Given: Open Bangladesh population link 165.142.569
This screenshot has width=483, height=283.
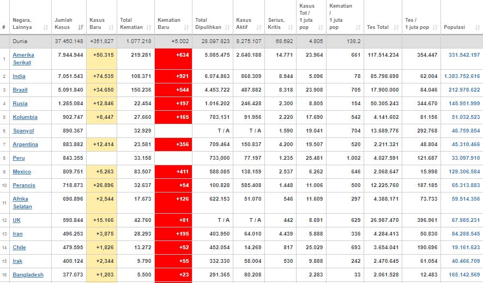Looking at the screenshot, I should (x=464, y=275).
